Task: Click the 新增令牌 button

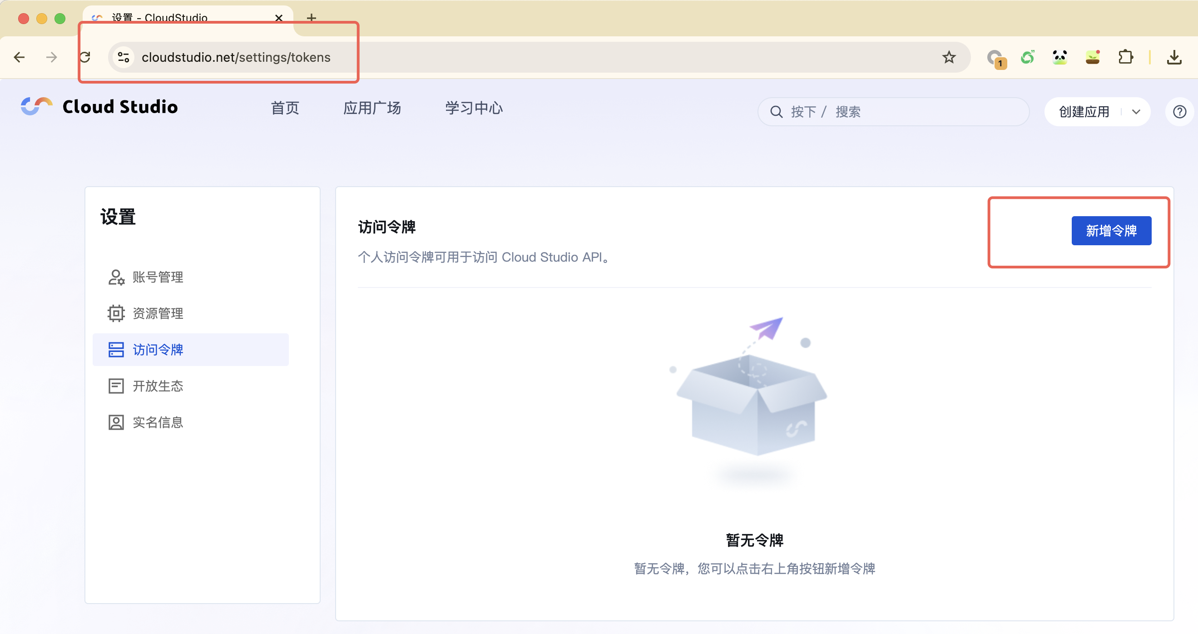Action: point(1112,231)
